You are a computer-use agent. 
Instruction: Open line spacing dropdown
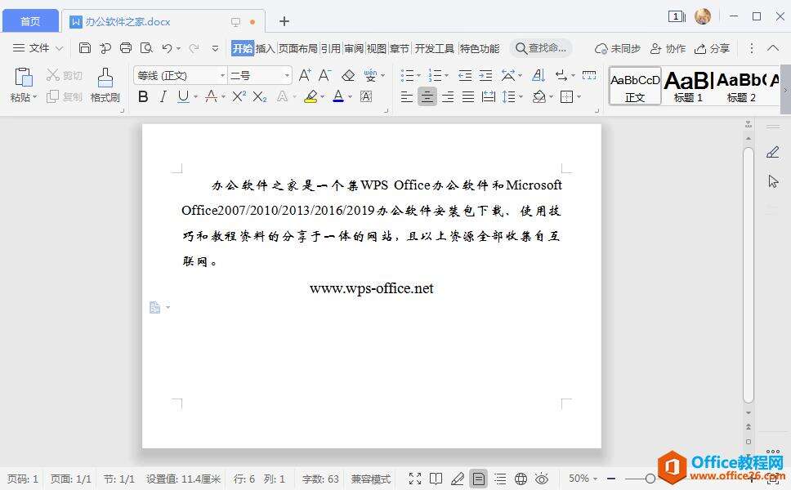click(x=521, y=96)
